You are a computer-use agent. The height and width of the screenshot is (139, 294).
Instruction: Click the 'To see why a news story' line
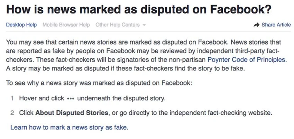99,83
